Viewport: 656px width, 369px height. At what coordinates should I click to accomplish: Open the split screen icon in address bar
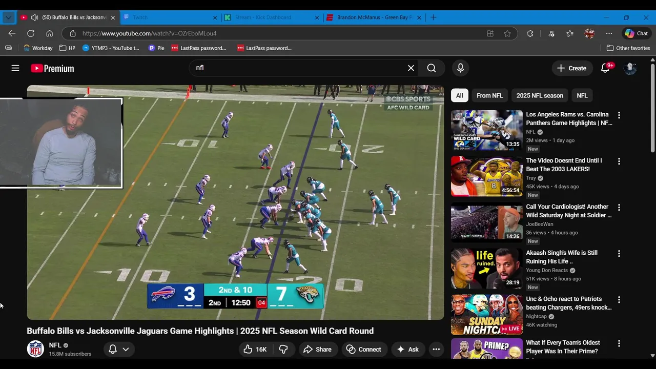(x=490, y=33)
